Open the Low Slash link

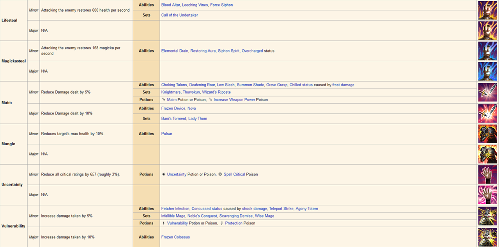(226, 85)
